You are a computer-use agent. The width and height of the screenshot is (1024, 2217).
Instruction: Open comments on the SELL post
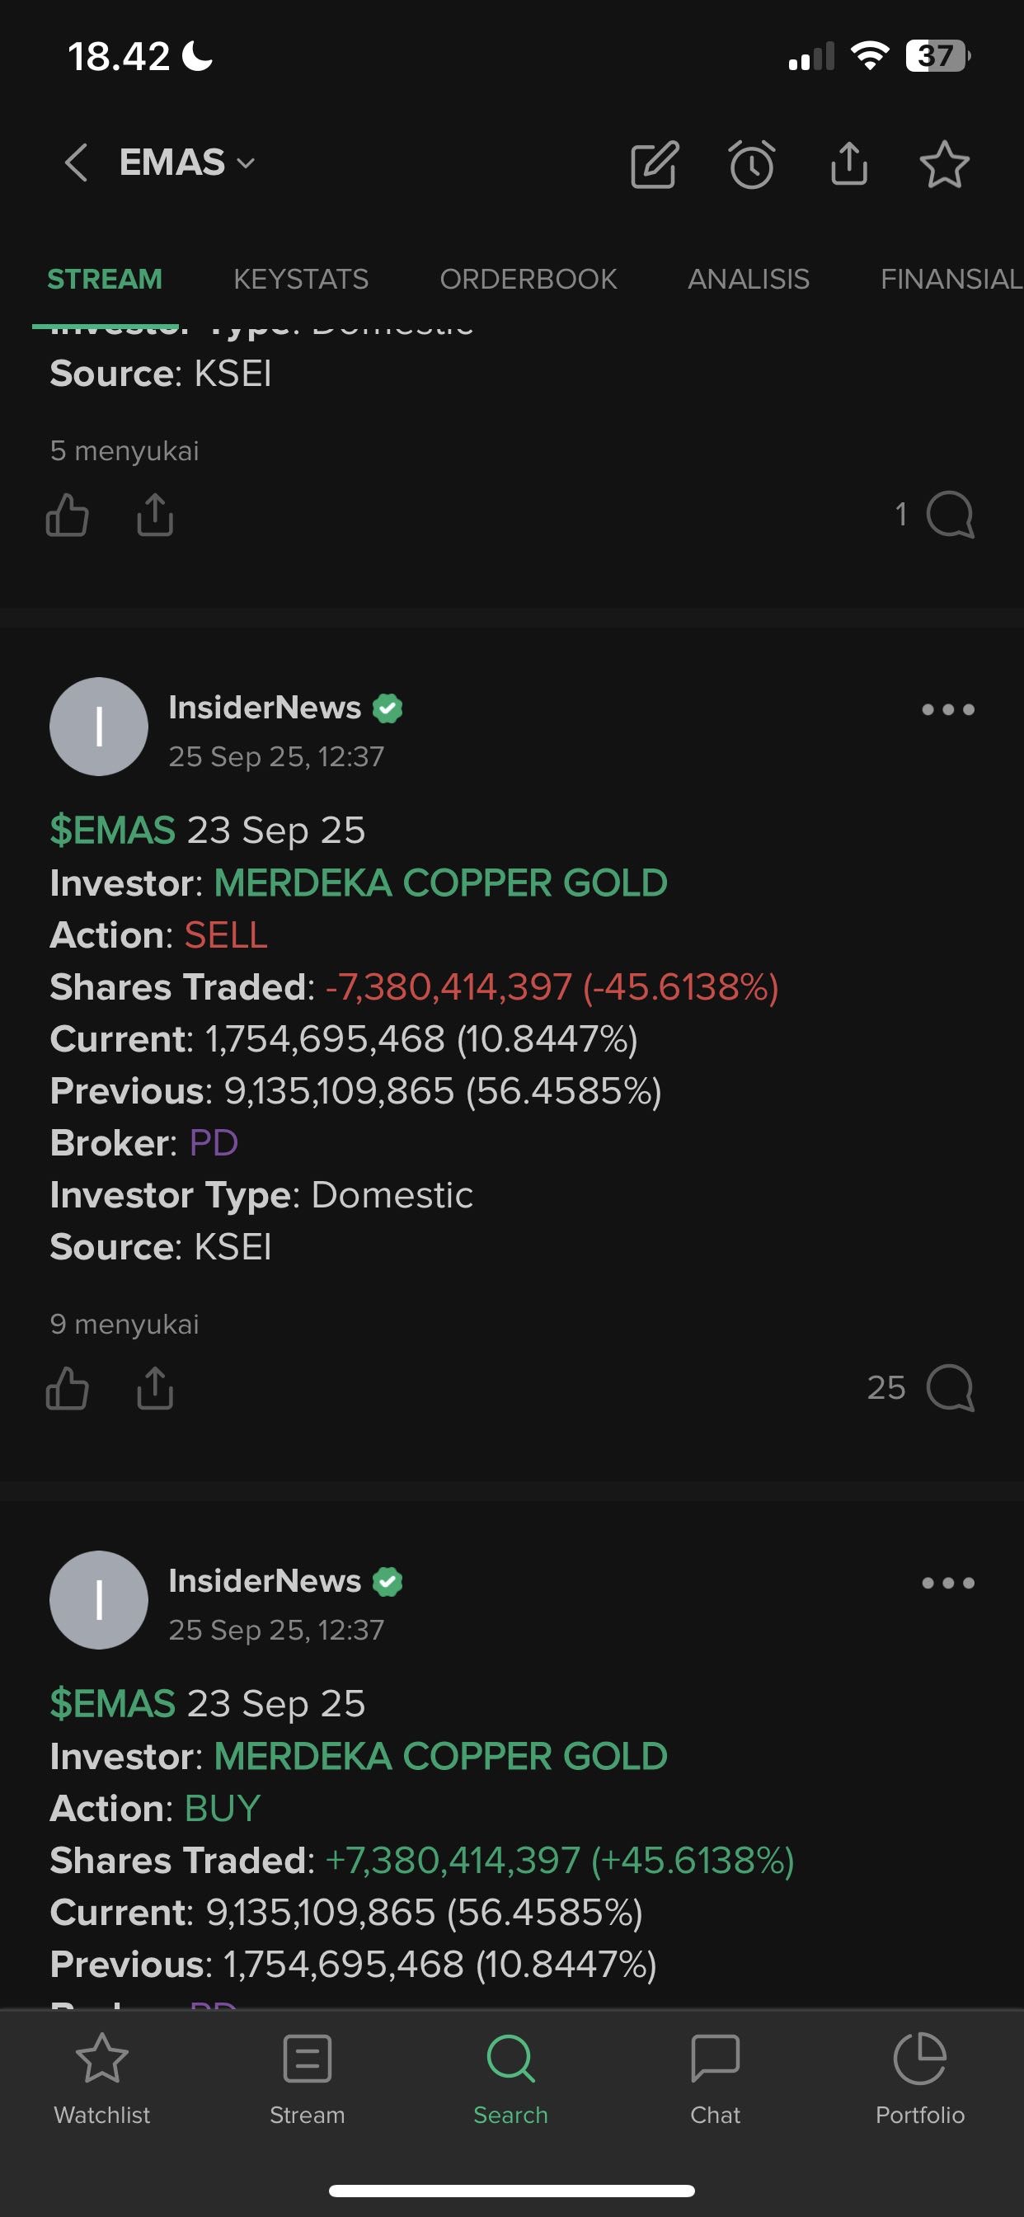[x=949, y=1387]
